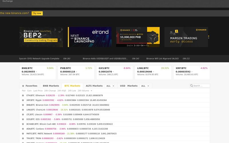Click Litecoin 24h high 0.010890
Image resolution: width=229 pixels, height=143 pixels.
tap(68, 115)
